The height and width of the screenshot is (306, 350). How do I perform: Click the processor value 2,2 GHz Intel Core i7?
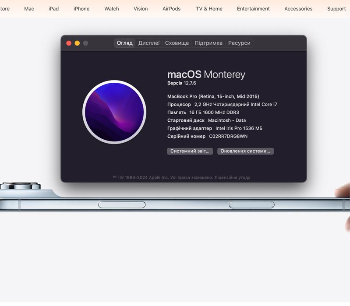point(236,104)
